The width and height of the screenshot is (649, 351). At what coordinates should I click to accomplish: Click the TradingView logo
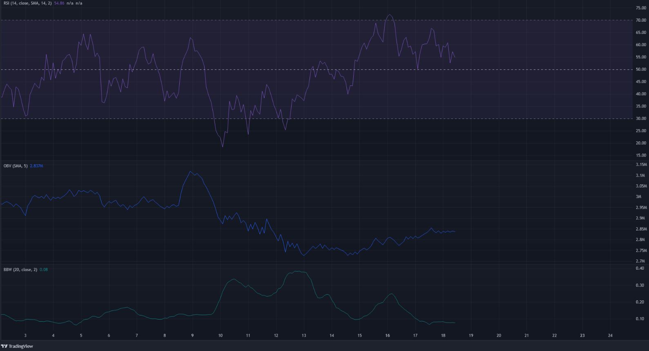tap(17, 346)
